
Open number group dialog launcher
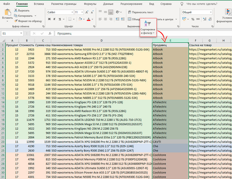[212, 27]
